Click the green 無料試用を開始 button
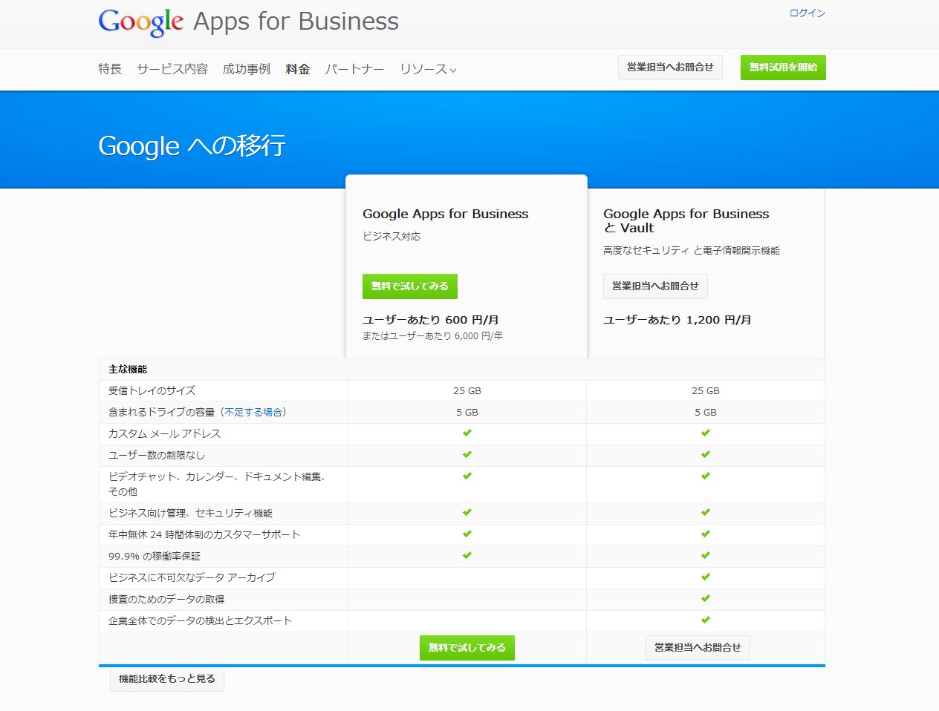The image size is (939, 711). (x=783, y=68)
